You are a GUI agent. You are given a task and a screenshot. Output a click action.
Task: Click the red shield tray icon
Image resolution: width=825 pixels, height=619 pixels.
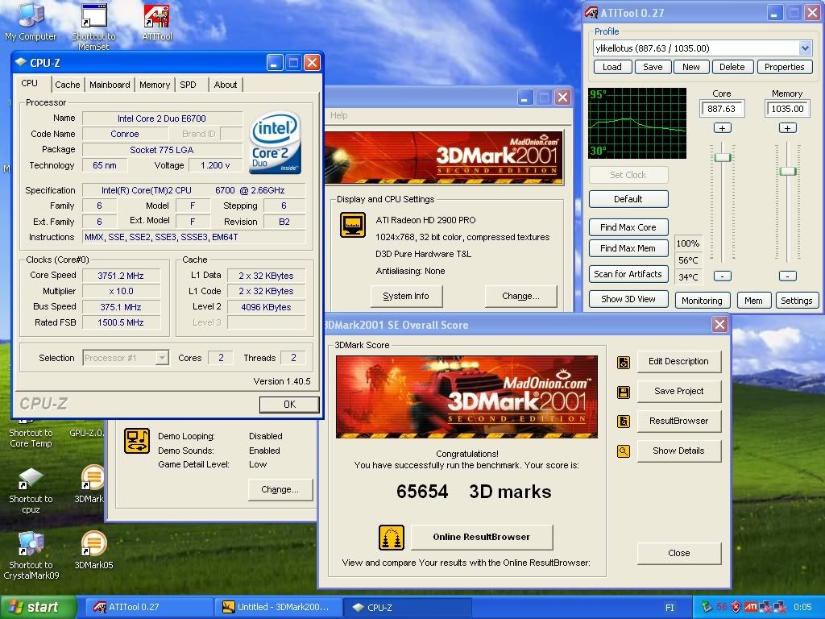pyautogui.click(x=736, y=607)
